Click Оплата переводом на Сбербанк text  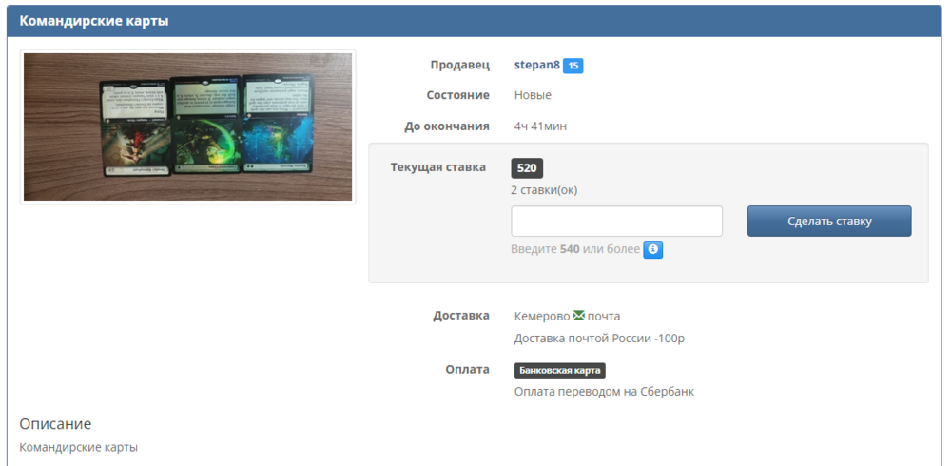(x=604, y=391)
